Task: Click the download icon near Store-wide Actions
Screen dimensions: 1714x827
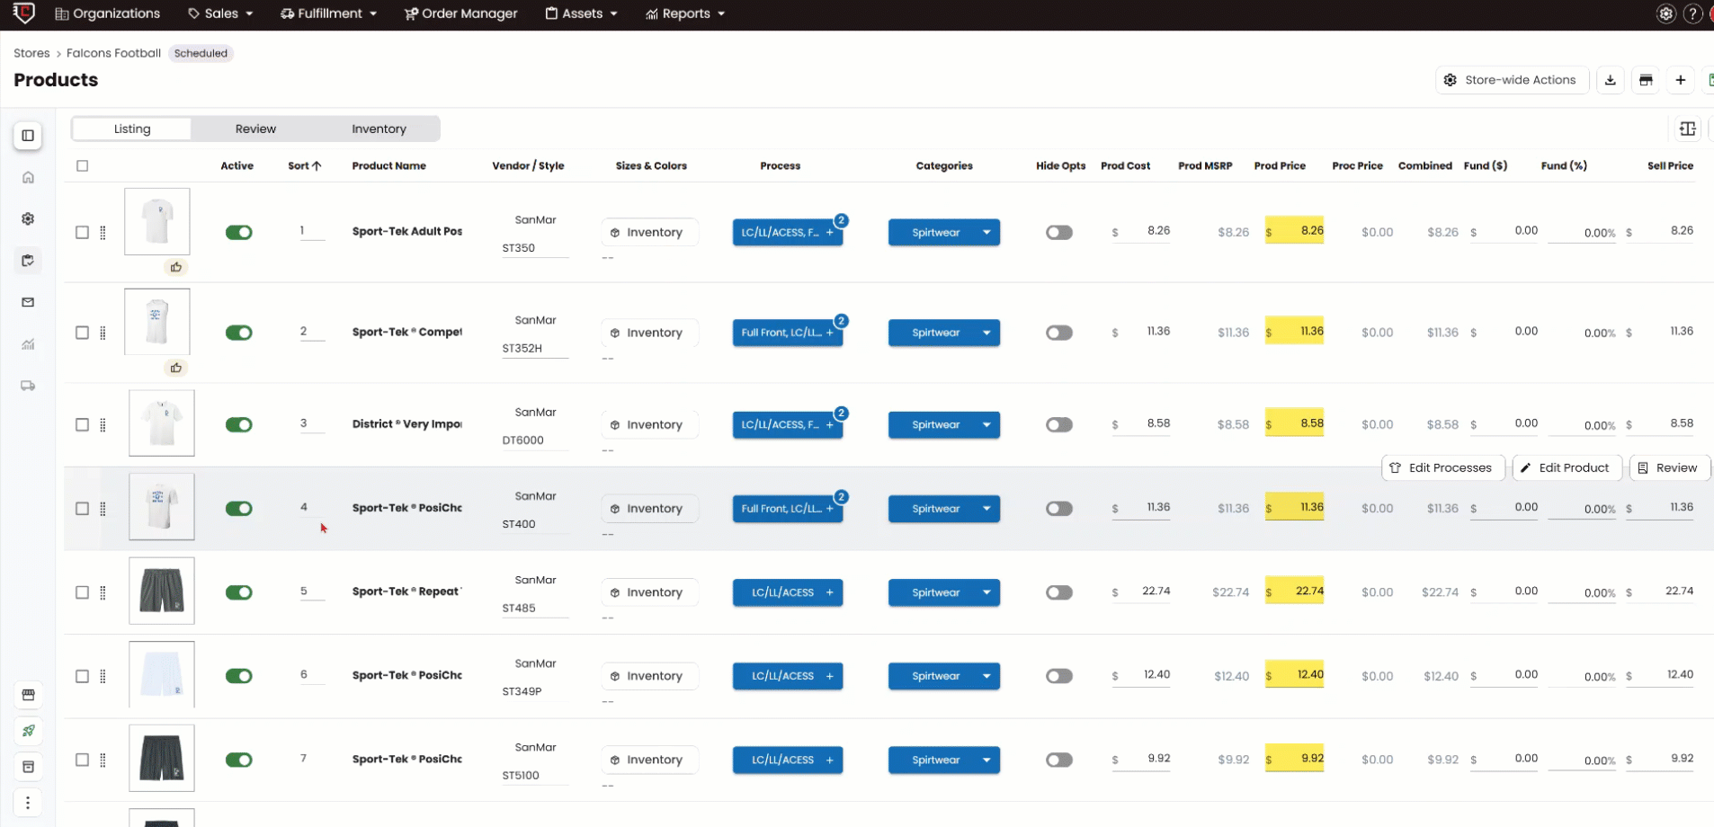Action: (x=1610, y=80)
